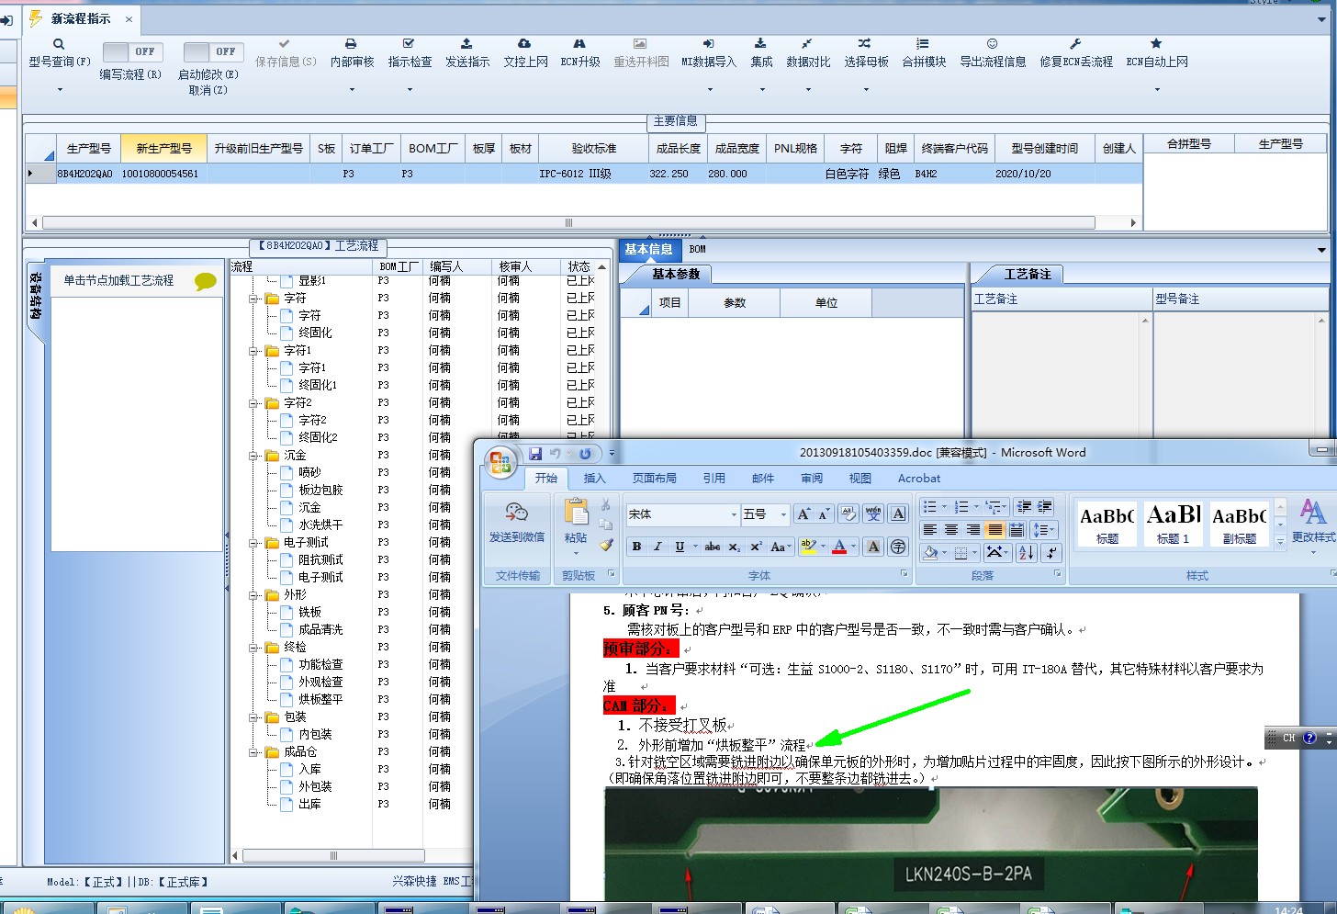Click the 合拼模块 list icon
This screenshot has width=1337, height=914.
pos(923,43)
